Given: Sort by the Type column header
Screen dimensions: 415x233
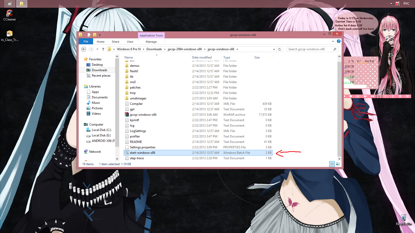Looking at the screenshot, I should coord(227,57).
